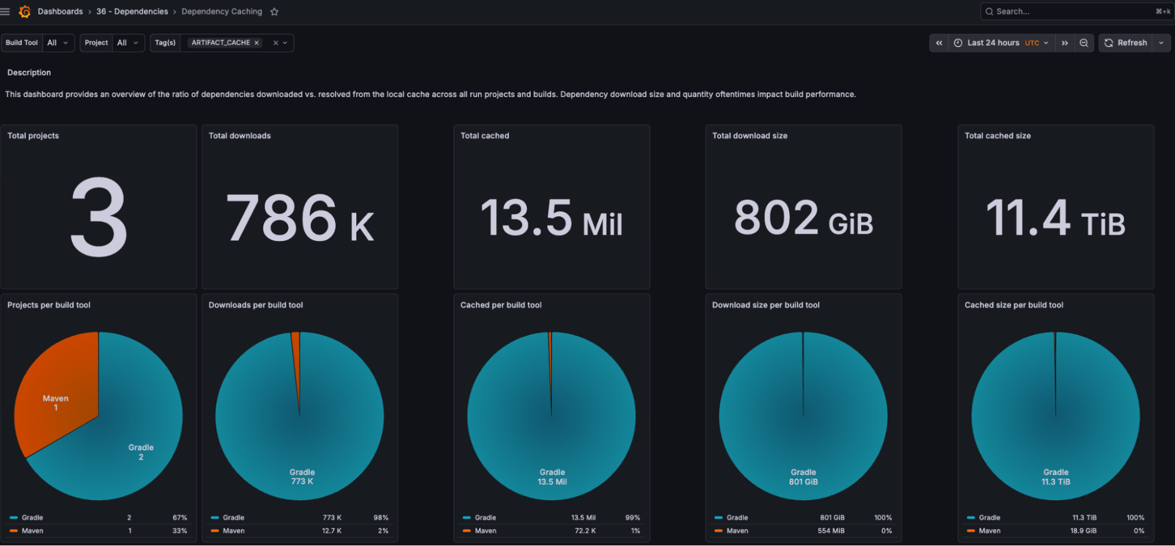Click the clock icon in the time picker
The width and height of the screenshot is (1175, 546).
click(x=958, y=42)
